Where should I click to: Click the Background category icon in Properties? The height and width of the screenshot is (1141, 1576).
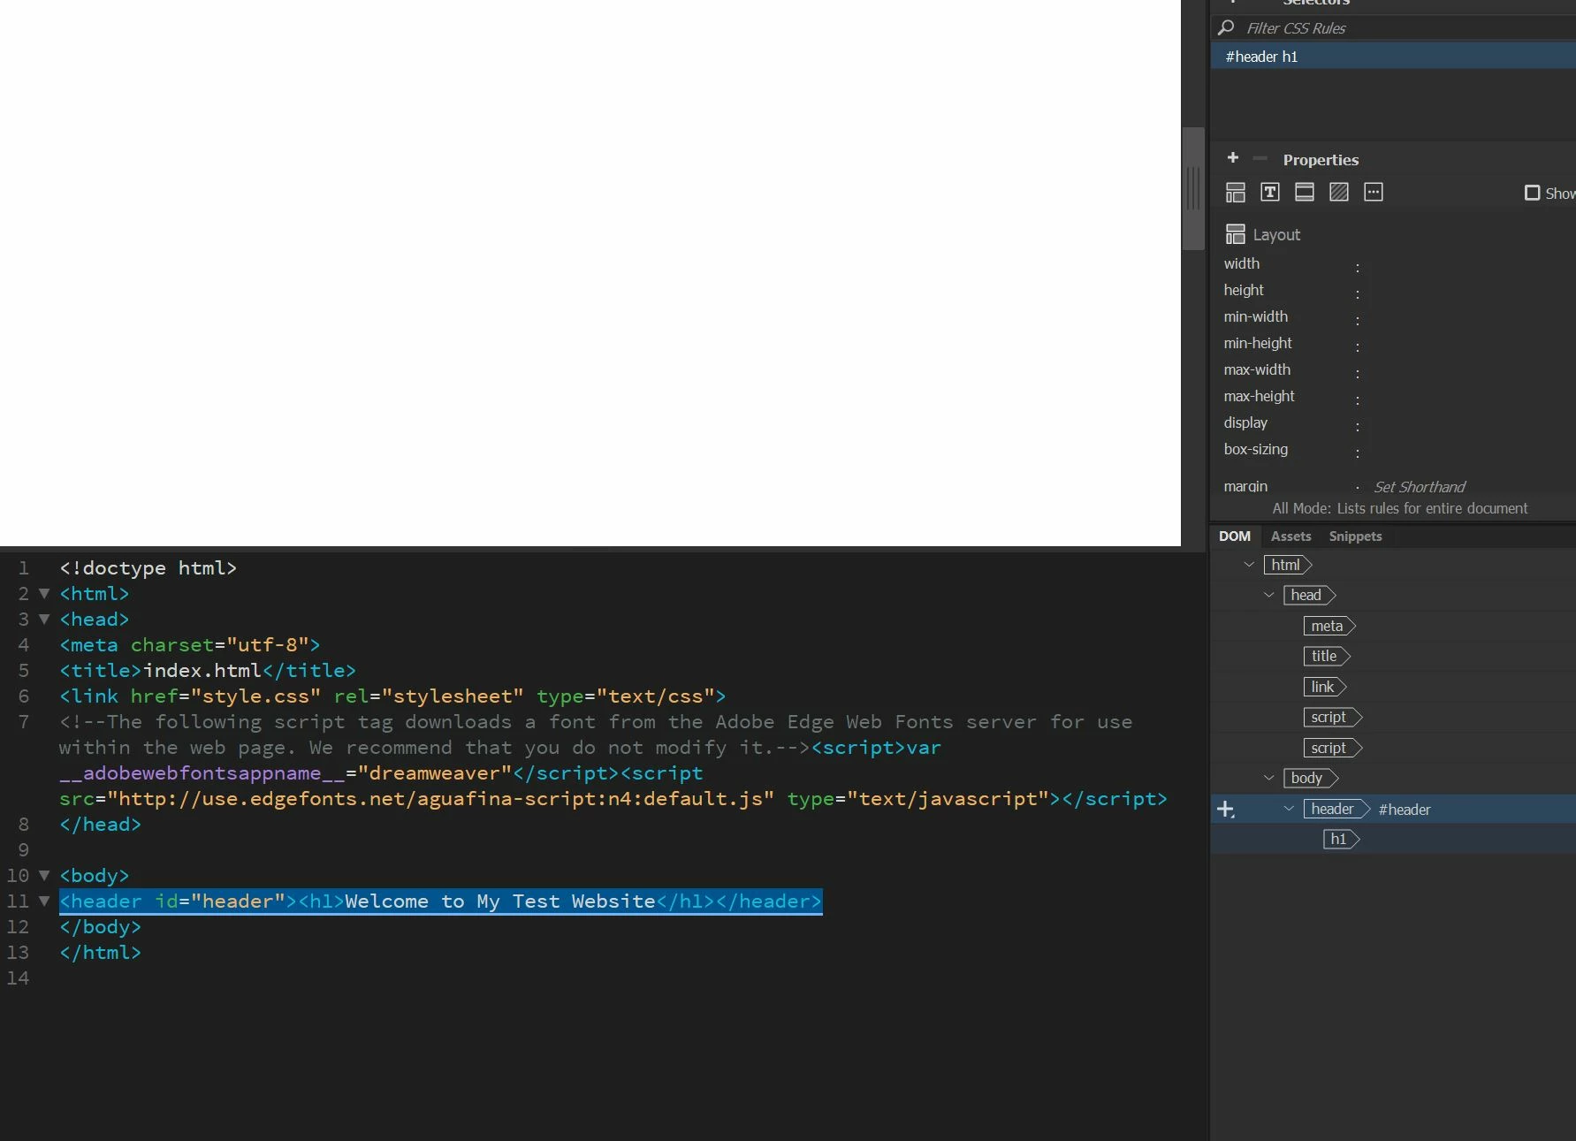(x=1338, y=193)
